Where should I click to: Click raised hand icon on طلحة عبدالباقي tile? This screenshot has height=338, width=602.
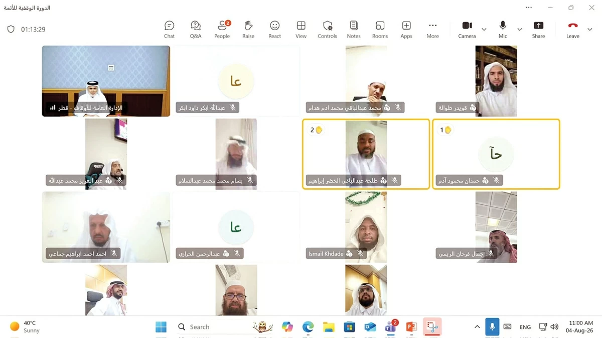[x=319, y=130]
